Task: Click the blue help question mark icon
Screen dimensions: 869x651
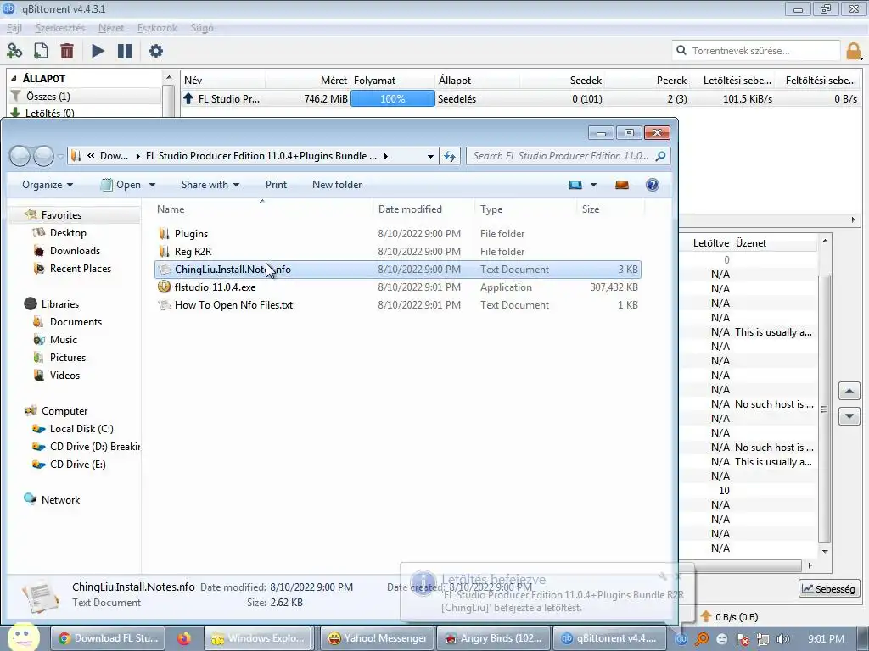Action: point(653,185)
